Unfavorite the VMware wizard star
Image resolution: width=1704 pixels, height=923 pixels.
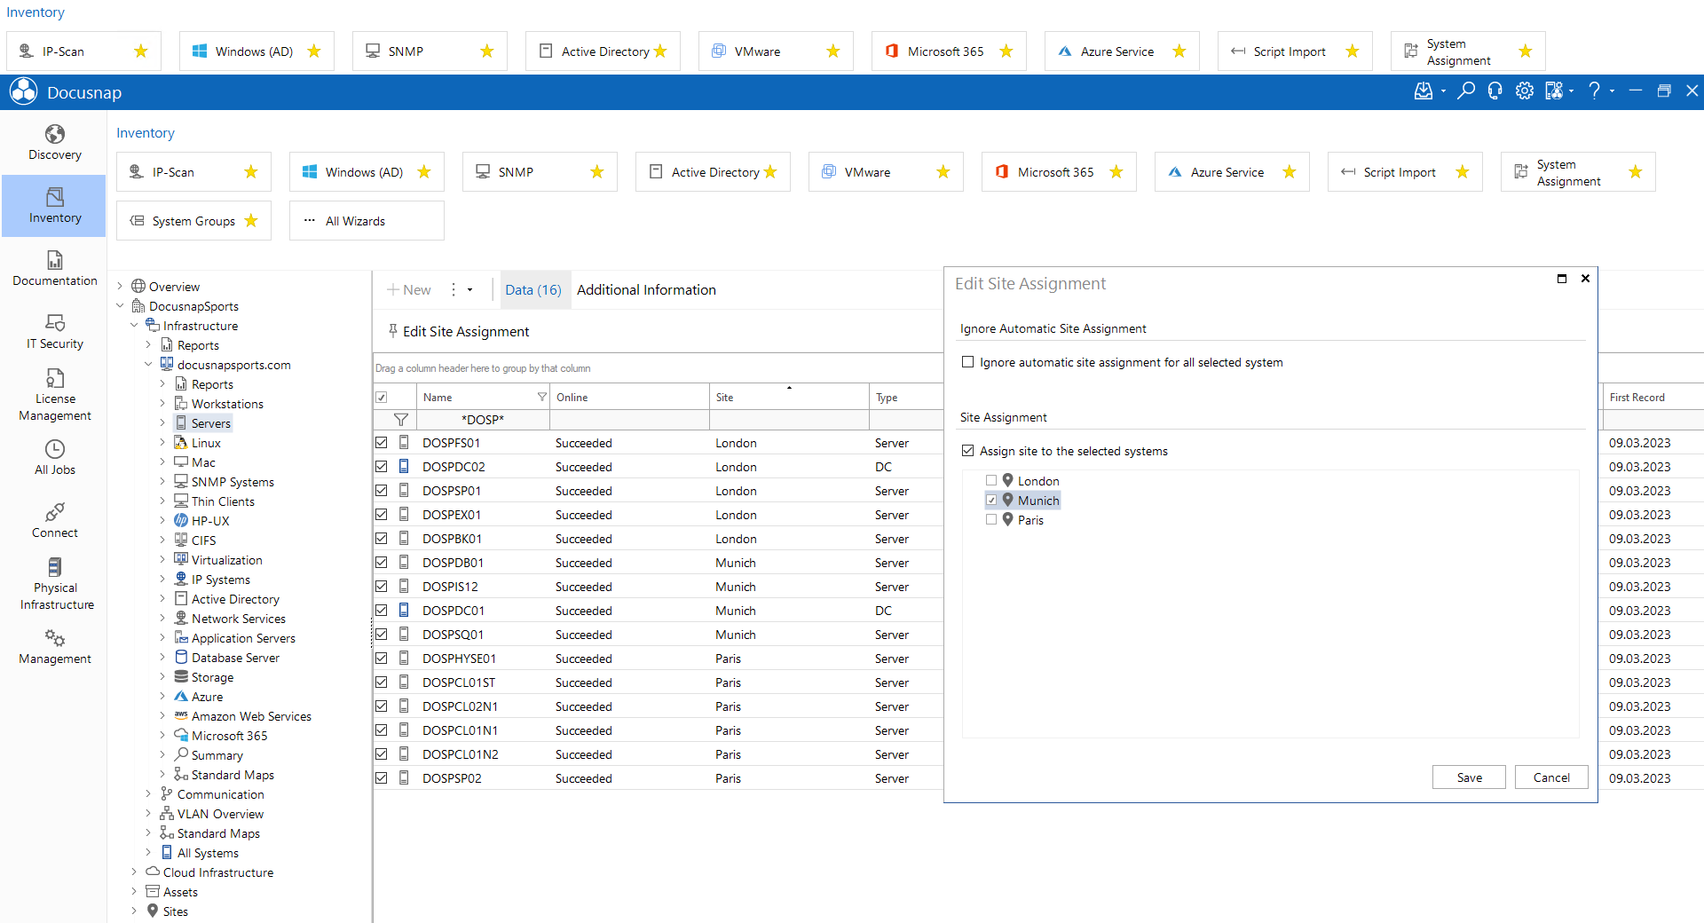tap(943, 172)
